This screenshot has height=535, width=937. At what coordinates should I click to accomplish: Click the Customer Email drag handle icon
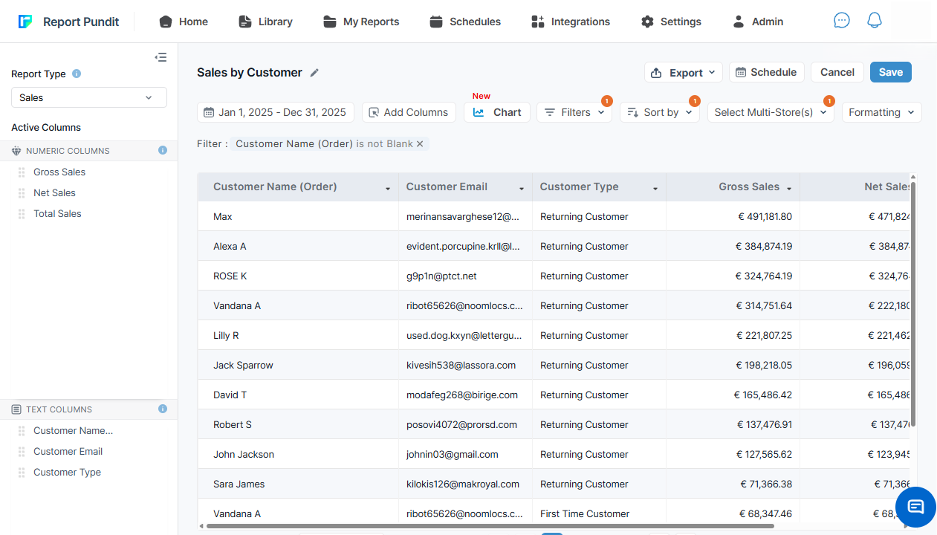[x=22, y=451]
